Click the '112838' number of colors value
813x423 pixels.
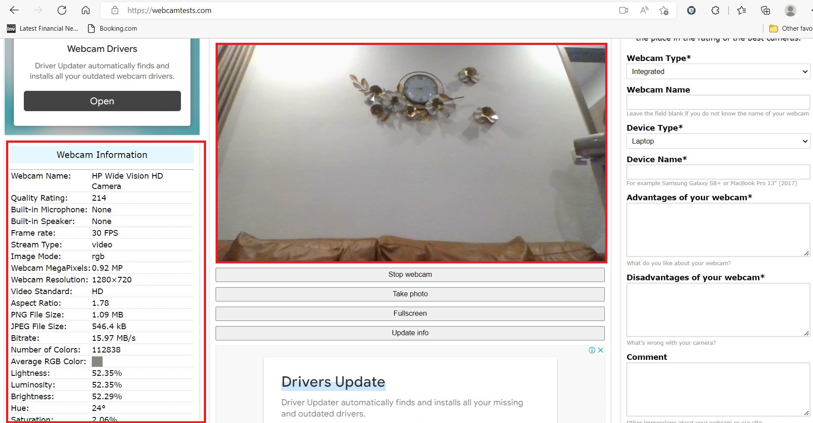click(106, 350)
